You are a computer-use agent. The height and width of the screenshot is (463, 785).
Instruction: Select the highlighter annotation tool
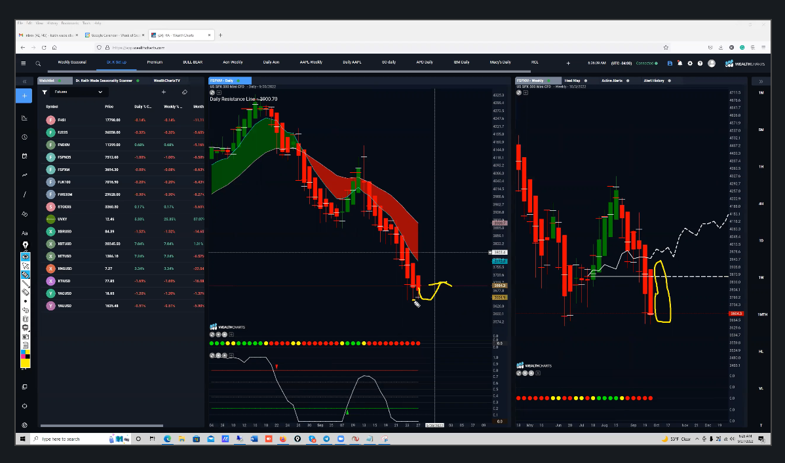(26, 274)
